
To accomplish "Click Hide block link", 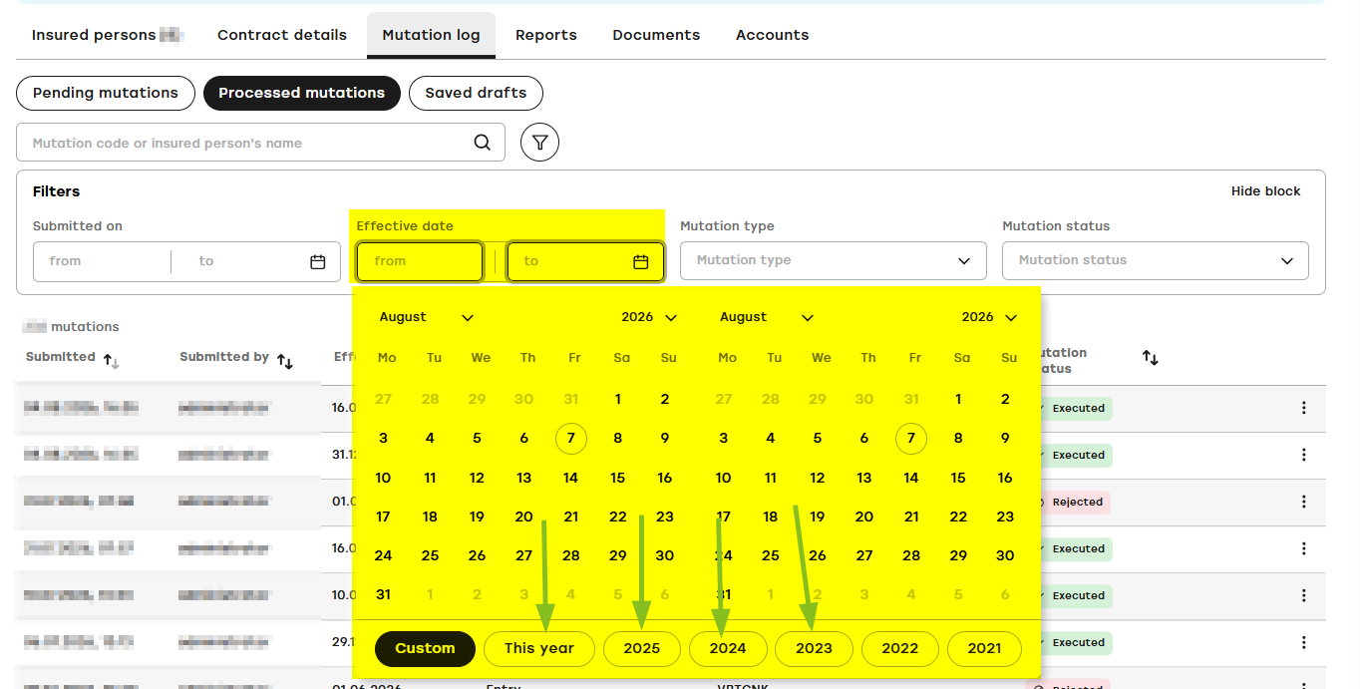I will pyautogui.click(x=1265, y=191).
